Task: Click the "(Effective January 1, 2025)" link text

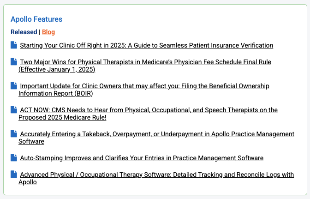Action: [57, 70]
